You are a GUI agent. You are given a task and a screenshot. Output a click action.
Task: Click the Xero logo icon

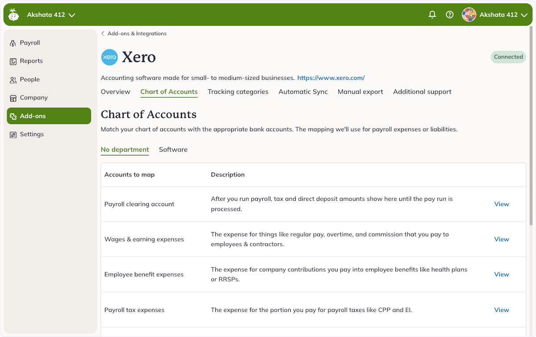[109, 57]
